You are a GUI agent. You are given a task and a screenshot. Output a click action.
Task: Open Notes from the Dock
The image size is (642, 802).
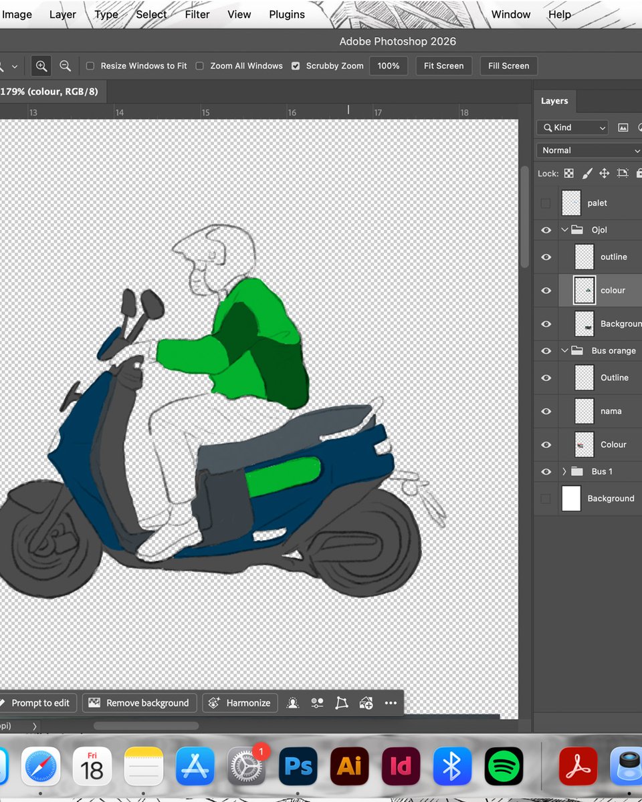[x=144, y=766]
